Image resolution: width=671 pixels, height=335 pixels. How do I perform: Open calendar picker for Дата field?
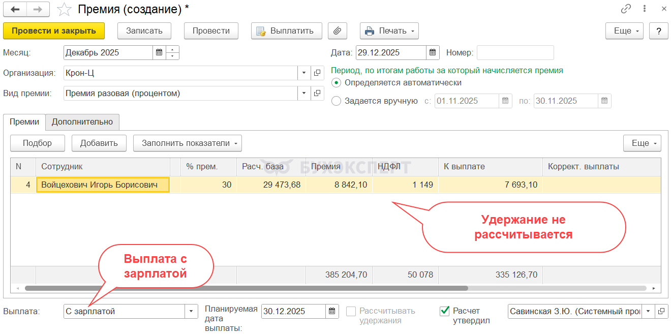(433, 52)
